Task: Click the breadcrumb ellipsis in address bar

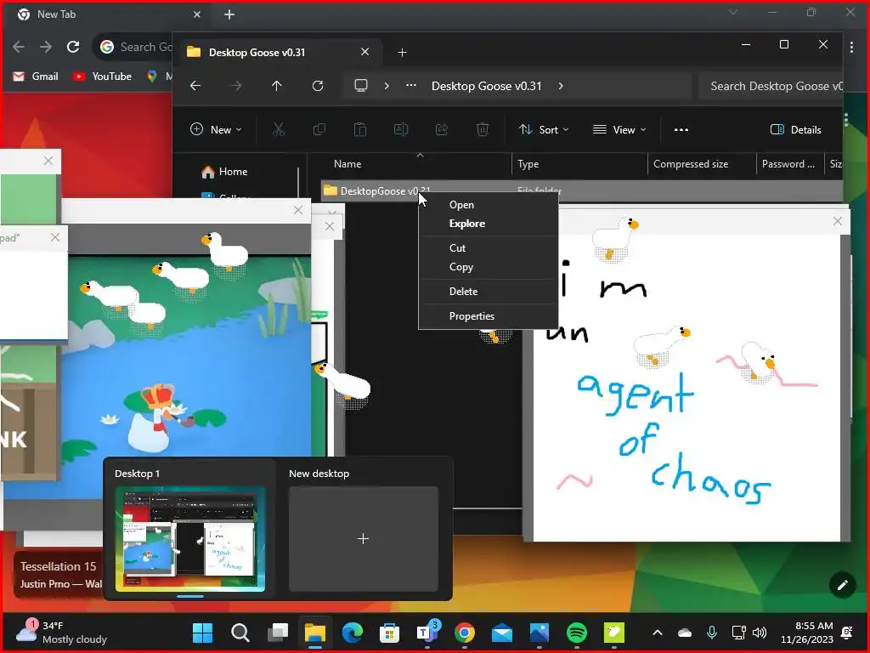Action: [x=411, y=86]
